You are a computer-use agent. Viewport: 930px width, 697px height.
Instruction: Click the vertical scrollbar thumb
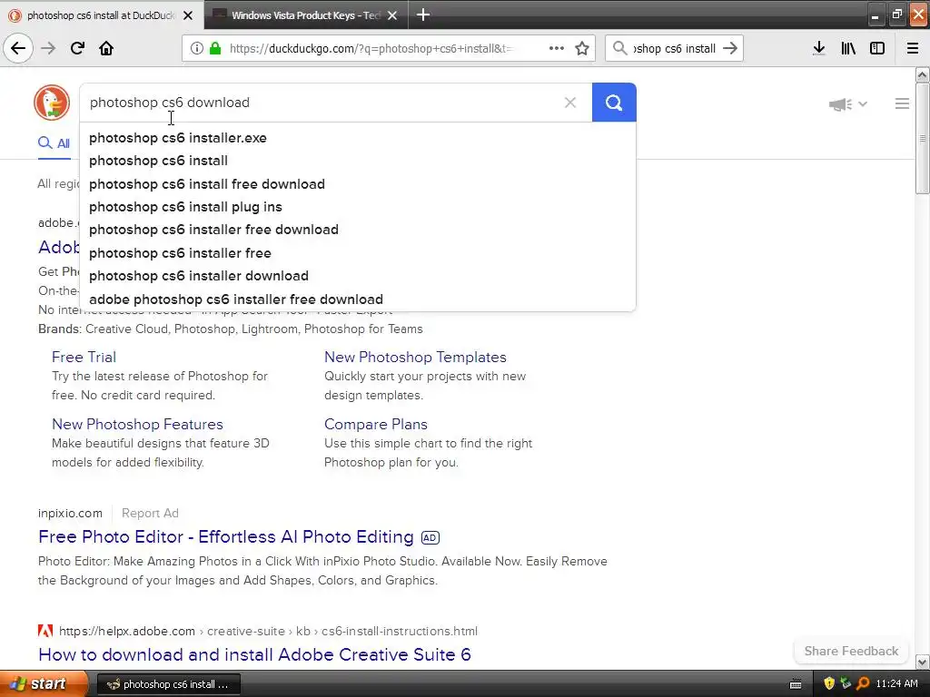click(x=923, y=138)
